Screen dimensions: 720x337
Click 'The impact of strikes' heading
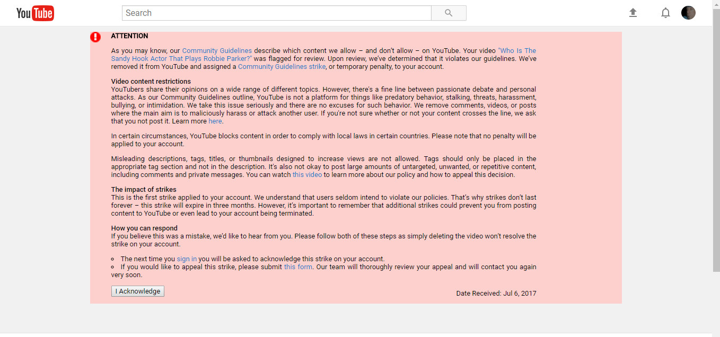[x=144, y=190]
